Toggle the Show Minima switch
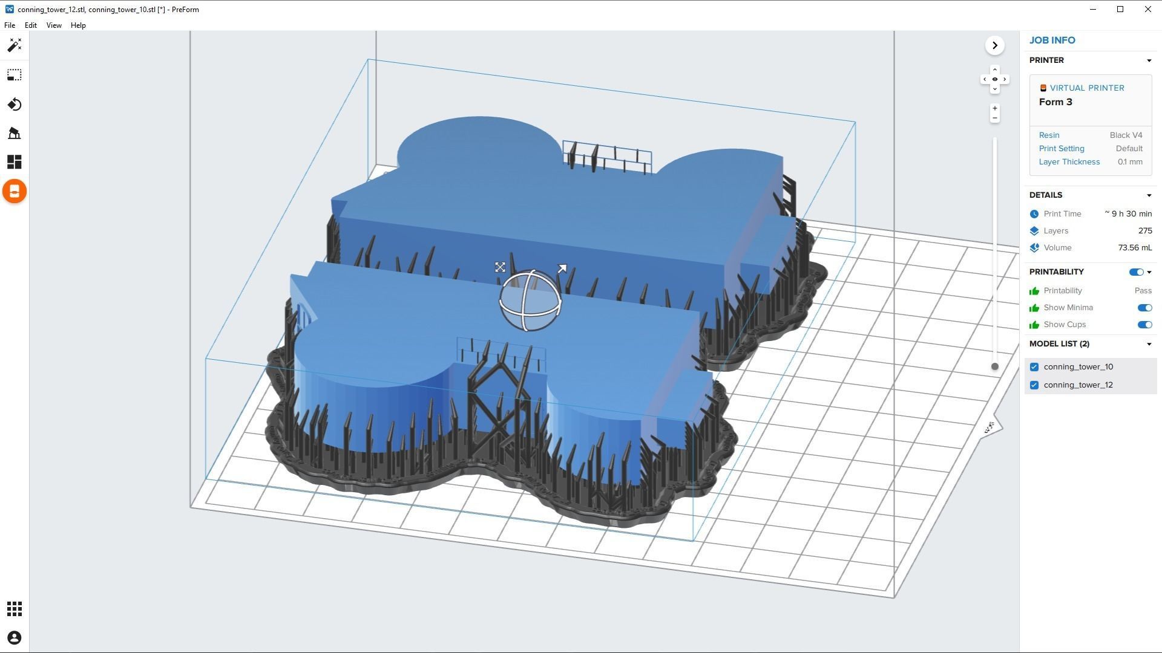The image size is (1162, 653). coord(1144,308)
